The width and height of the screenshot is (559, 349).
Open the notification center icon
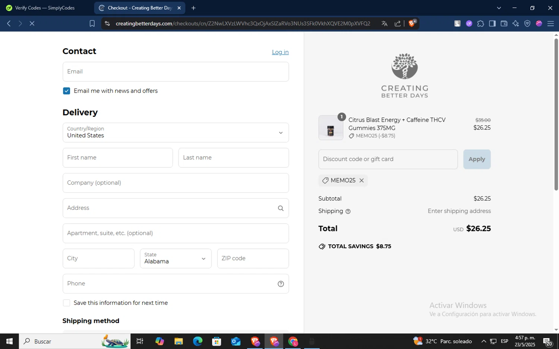tap(547, 341)
